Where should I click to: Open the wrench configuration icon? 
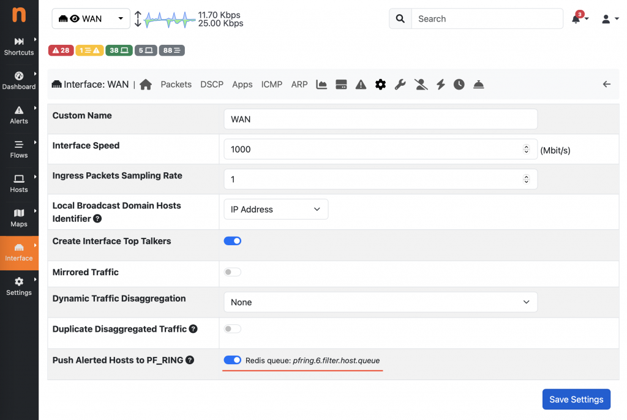400,85
